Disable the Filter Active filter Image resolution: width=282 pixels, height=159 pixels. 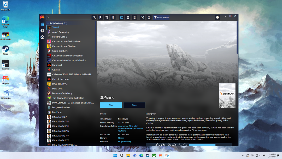pyautogui.click(x=161, y=17)
